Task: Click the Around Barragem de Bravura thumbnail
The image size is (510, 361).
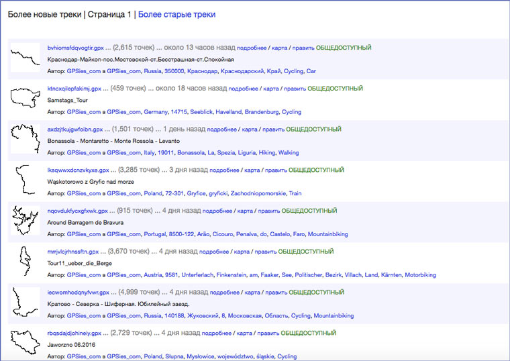Action: point(25,220)
